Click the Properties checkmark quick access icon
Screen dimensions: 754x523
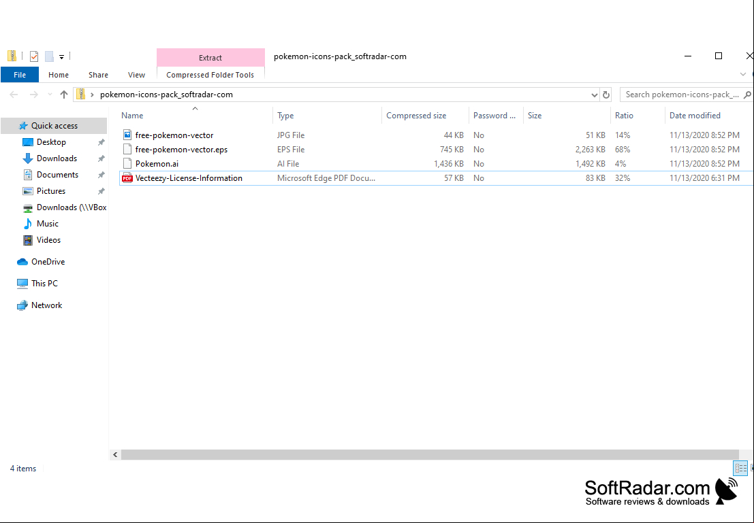point(33,56)
